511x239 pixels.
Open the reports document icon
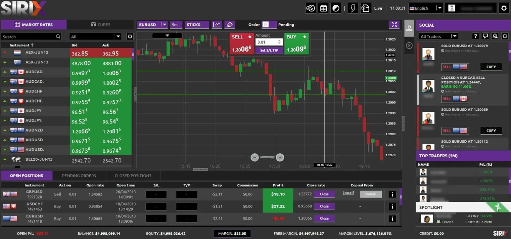point(365,8)
